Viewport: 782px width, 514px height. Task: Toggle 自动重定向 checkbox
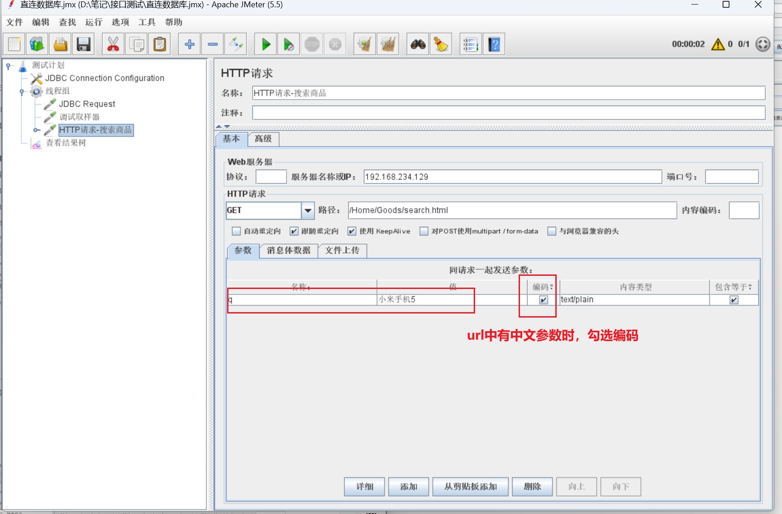coord(236,231)
